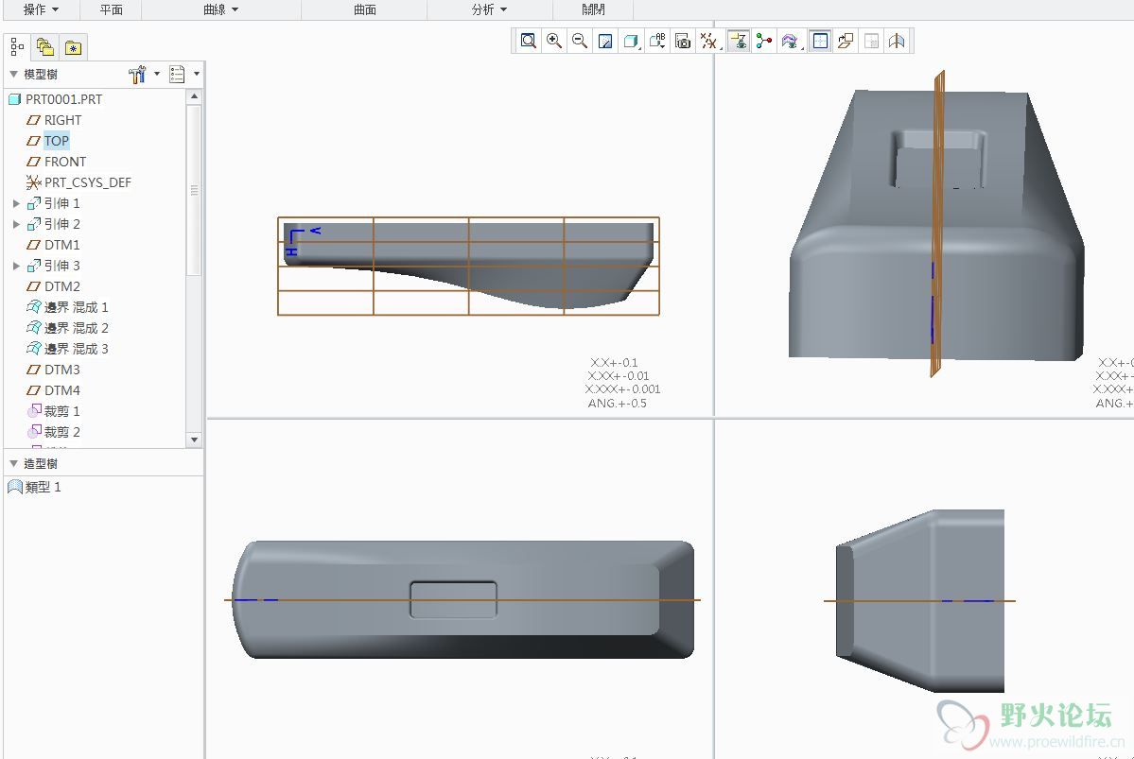This screenshot has height=759, width=1134.
Task: Select the DTM4 datum plane
Action: [x=54, y=391]
